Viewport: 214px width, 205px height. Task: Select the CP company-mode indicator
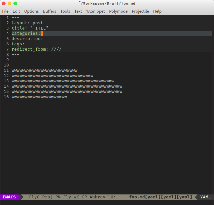pos(84,197)
